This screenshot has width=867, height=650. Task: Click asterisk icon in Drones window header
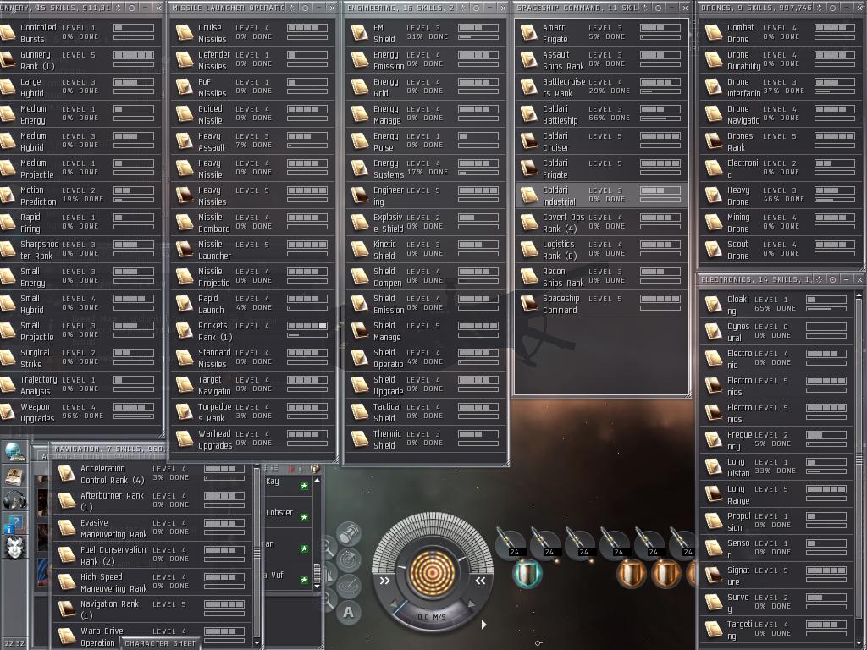tap(819, 8)
